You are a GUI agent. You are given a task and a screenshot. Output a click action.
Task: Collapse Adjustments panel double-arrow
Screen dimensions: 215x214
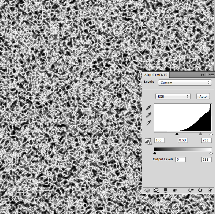(203, 75)
